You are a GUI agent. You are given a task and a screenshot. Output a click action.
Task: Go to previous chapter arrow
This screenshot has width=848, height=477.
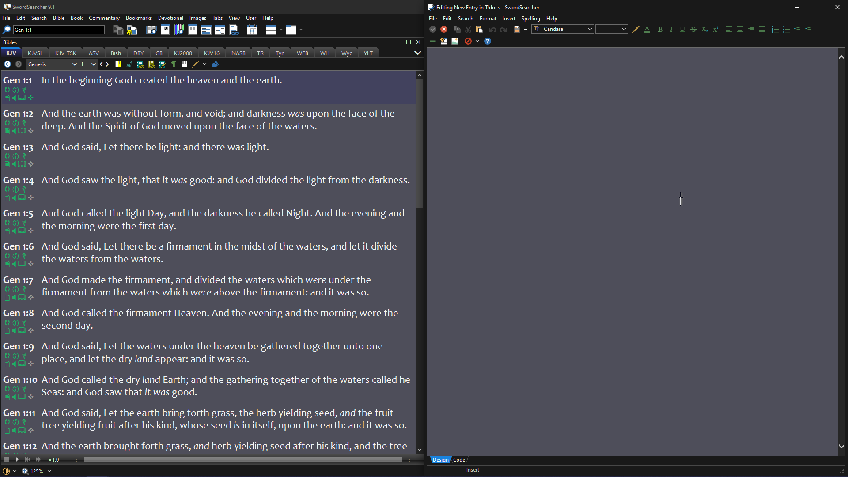coord(101,64)
